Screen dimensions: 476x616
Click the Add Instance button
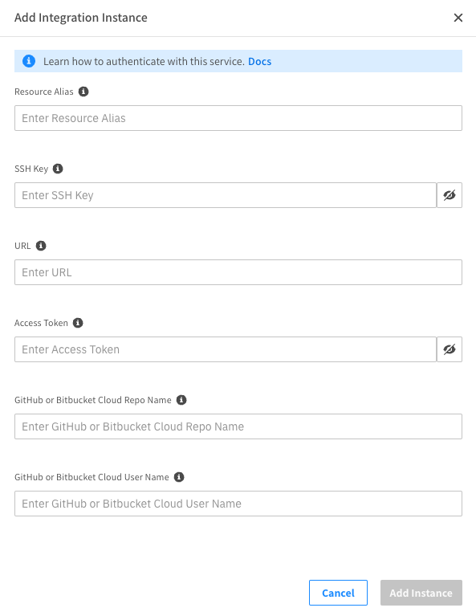click(x=421, y=593)
